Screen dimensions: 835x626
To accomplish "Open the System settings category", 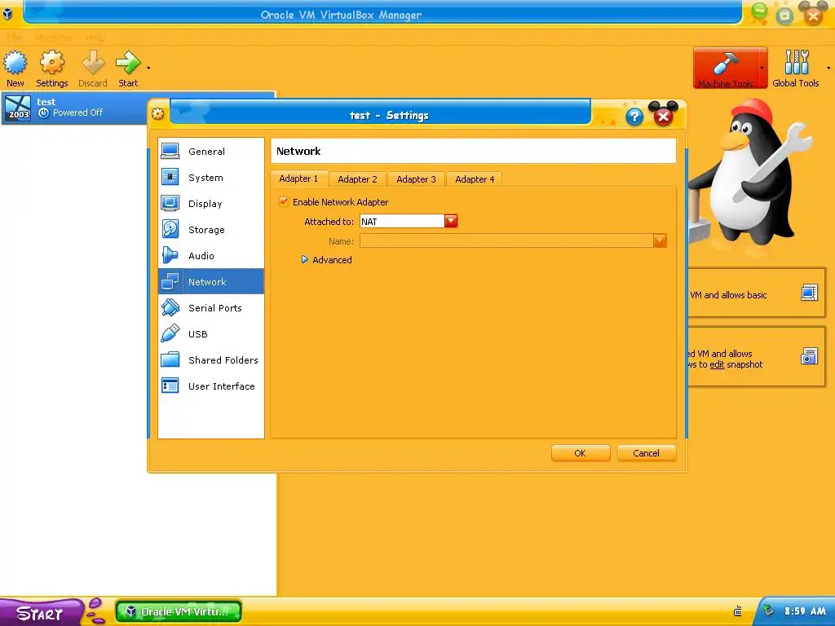I will point(211,177).
